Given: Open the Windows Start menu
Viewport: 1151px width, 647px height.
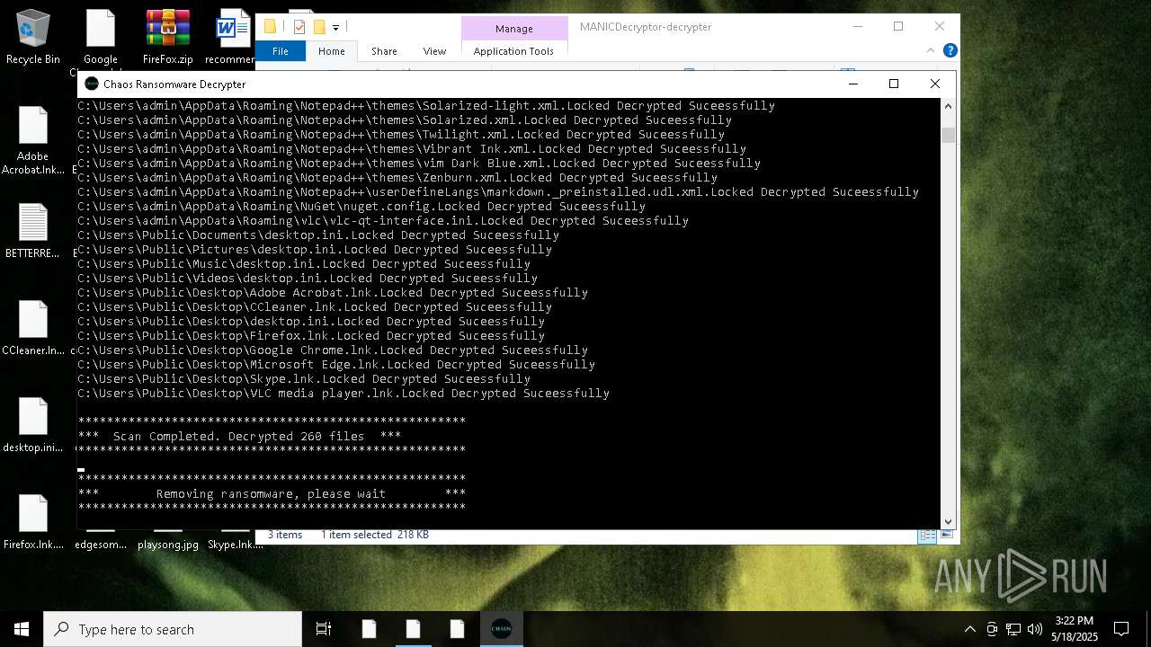Looking at the screenshot, I should tap(22, 629).
